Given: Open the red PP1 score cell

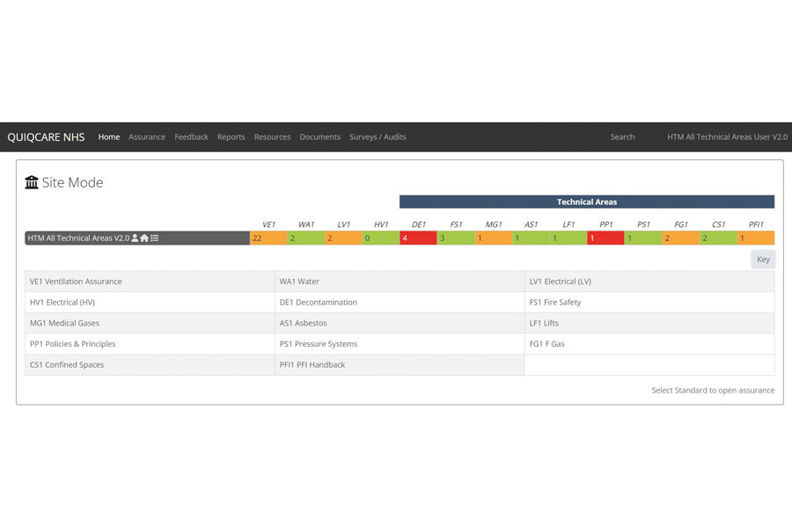Looking at the screenshot, I should [x=605, y=238].
